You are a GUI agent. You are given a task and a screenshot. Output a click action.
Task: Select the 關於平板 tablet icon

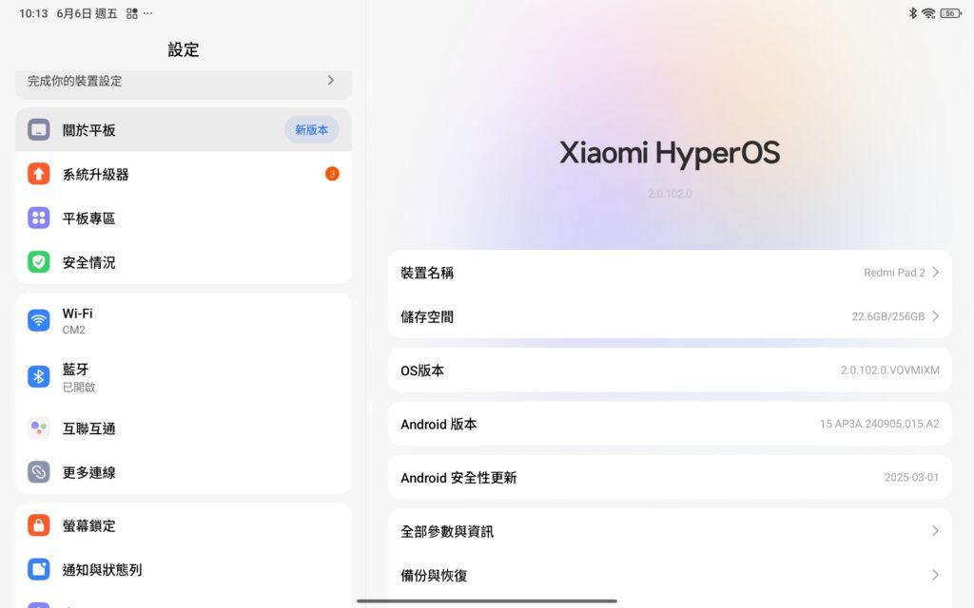[x=38, y=129]
